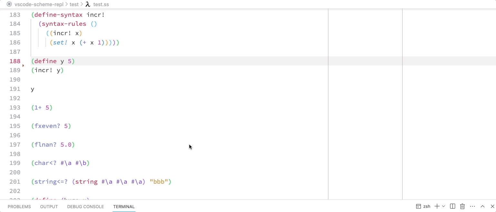The image size is (496, 212).
Task: Select the Terminal tab
Action: coord(124,207)
